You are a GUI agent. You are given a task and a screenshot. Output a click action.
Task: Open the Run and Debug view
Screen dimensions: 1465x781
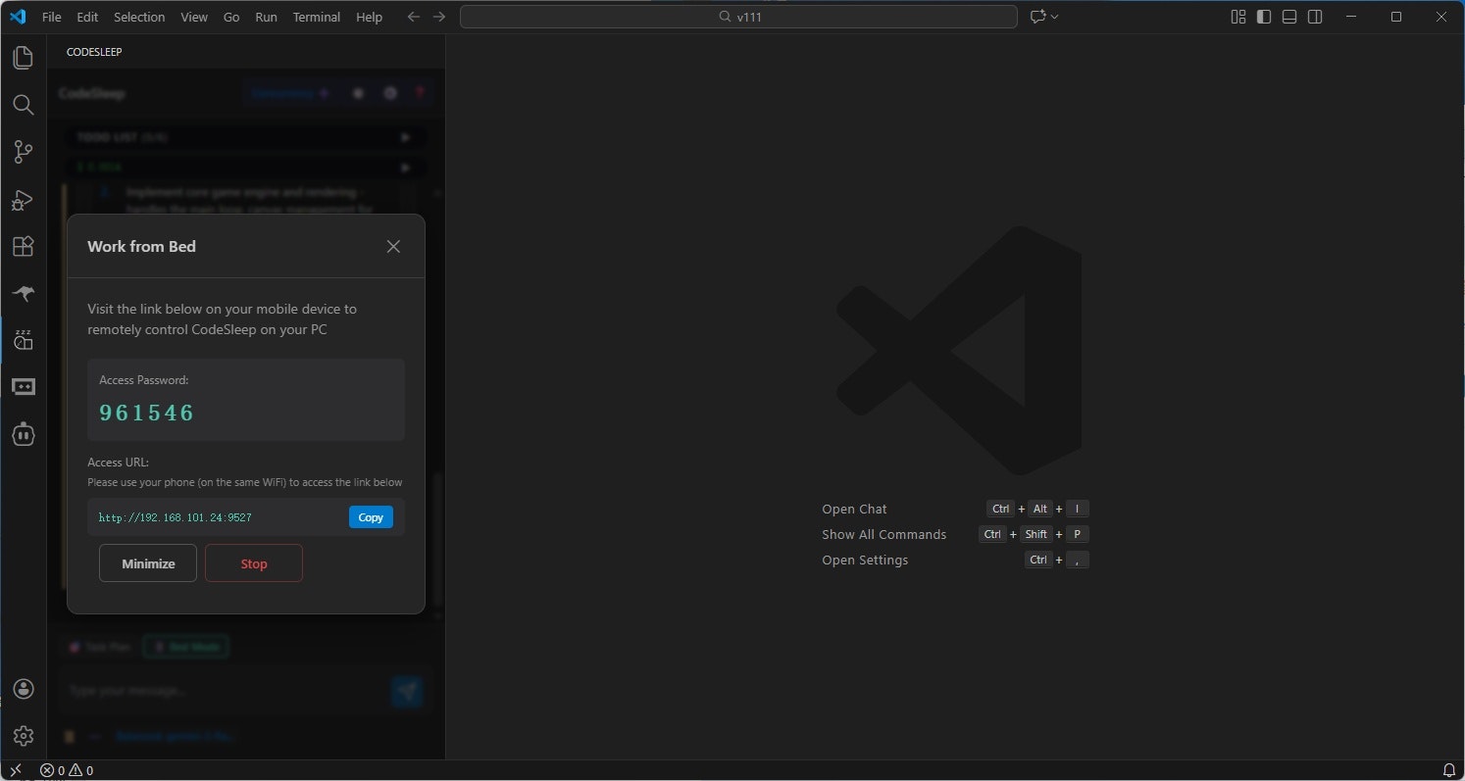tap(23, 200)
